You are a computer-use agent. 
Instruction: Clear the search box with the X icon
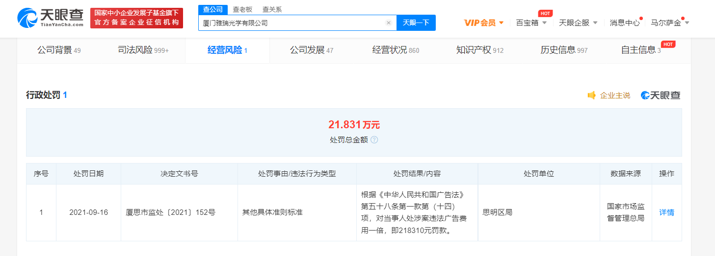click(x=388, y=23)
